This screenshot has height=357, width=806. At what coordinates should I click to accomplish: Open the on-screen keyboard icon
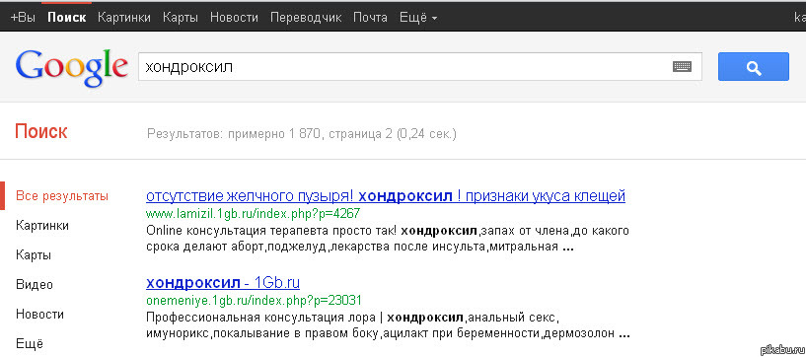[682, 67]
